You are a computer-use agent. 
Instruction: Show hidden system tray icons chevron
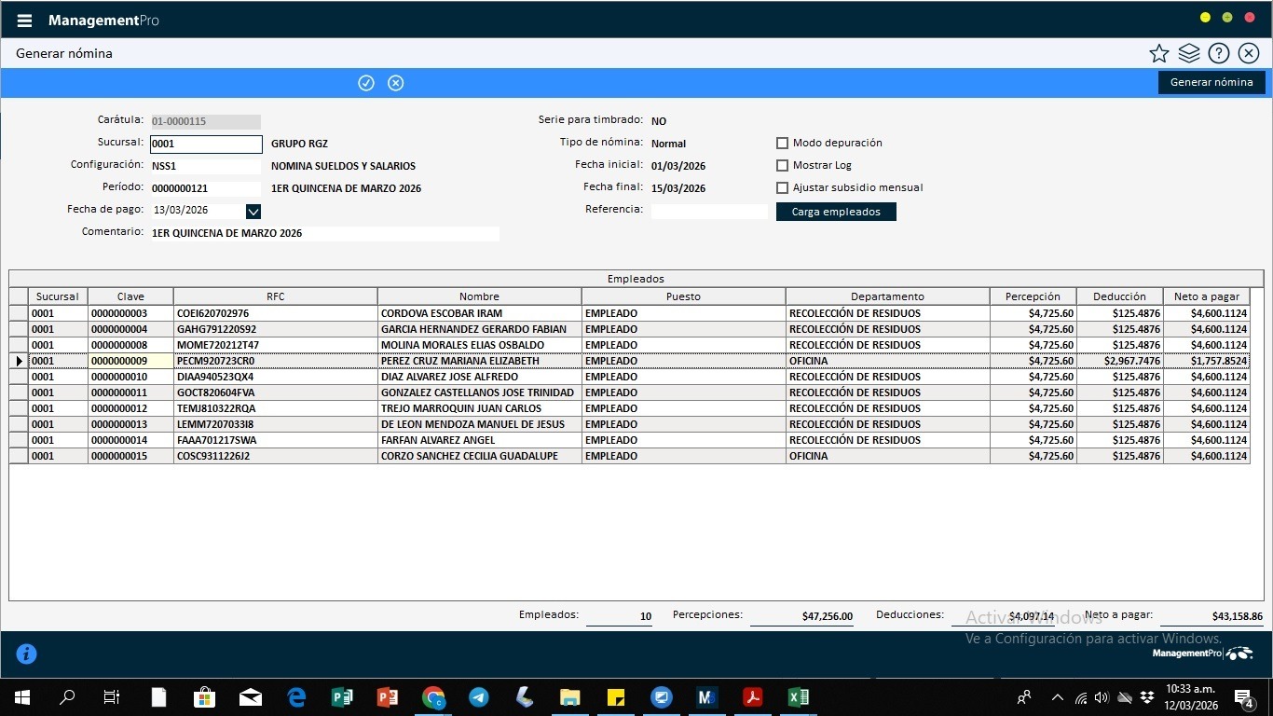pyautogui.click(x=1057, y=697)
